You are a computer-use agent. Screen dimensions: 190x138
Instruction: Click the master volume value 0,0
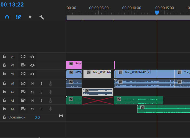point(37,117)
